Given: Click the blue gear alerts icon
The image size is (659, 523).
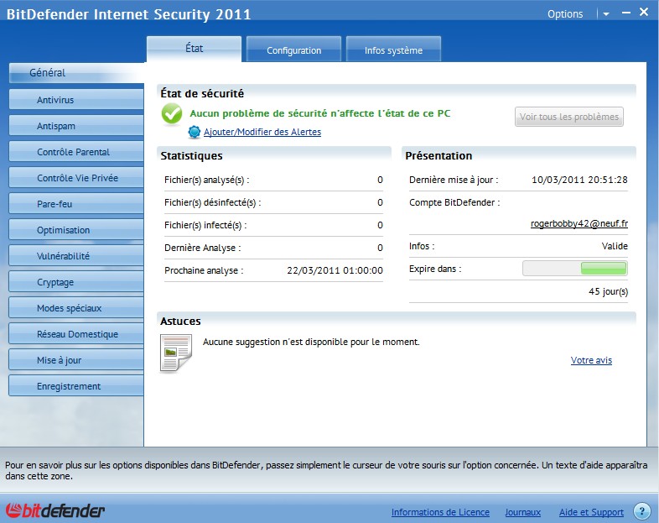Looking at the screenshot, I should pos(195,132).
